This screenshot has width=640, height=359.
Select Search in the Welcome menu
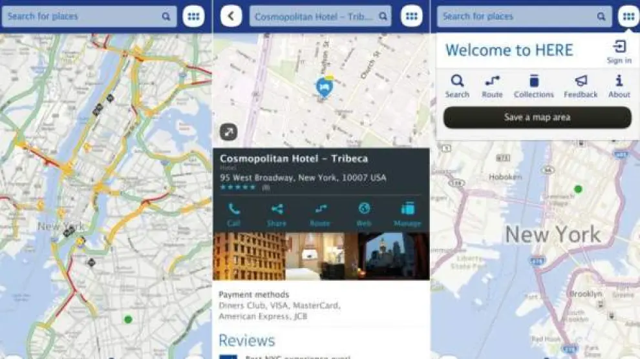[x=457, y=82]
